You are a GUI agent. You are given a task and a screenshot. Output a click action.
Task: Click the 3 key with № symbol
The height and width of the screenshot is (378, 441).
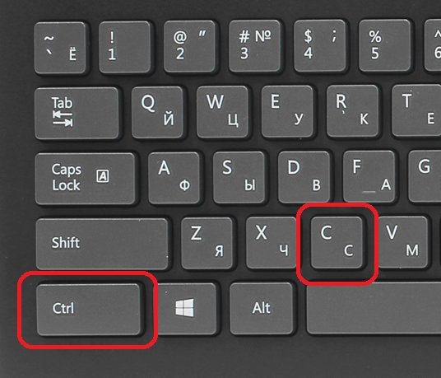click(x=255, y=46)
